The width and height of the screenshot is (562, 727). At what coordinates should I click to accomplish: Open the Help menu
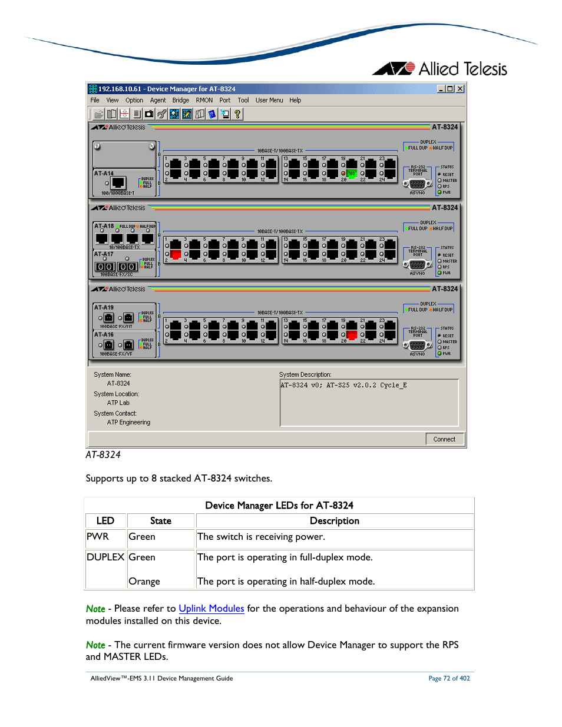point(295,101)
